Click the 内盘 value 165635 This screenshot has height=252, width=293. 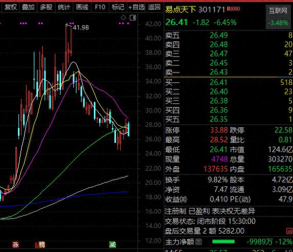[280, 169]
